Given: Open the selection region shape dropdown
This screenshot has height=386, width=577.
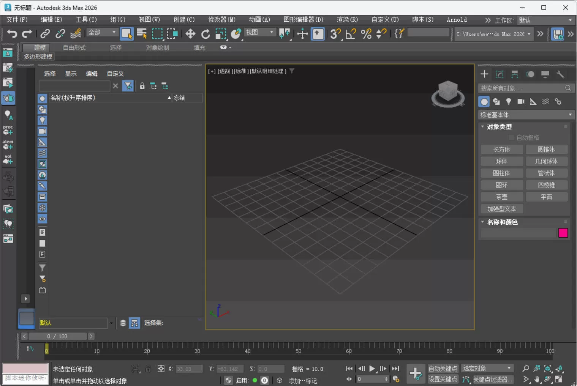Looking at the screenshot, I should point(157,34).
